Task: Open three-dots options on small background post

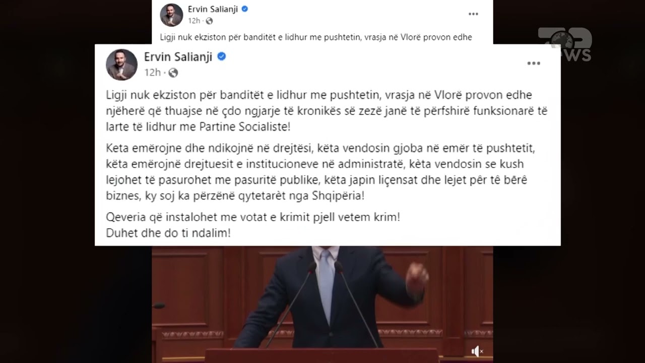Action: (x=473, y=14)
